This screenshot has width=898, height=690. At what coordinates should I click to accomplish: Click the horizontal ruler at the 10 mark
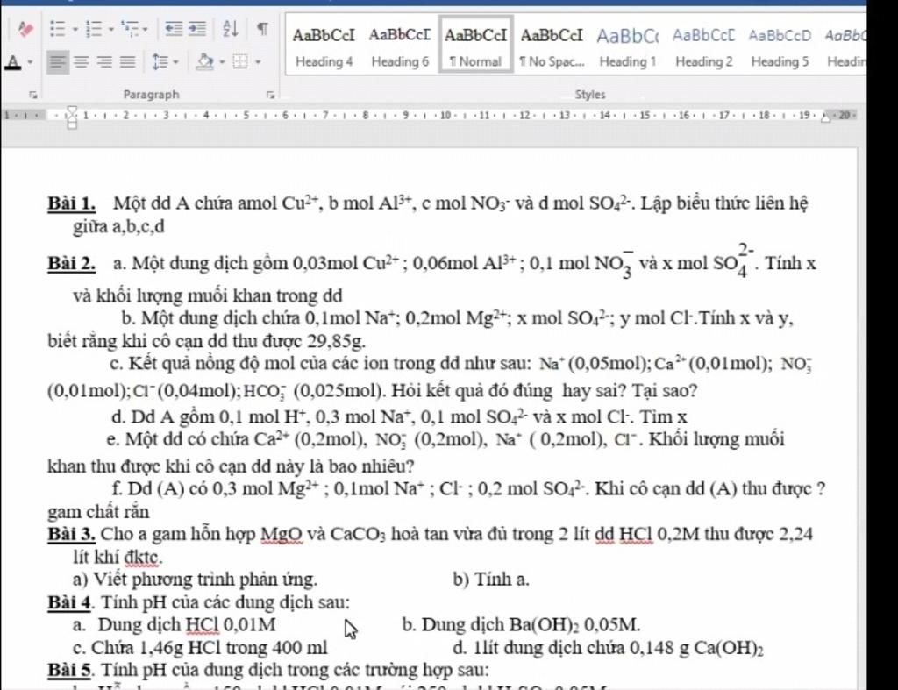pyautogui.click(x=445, y=115)
